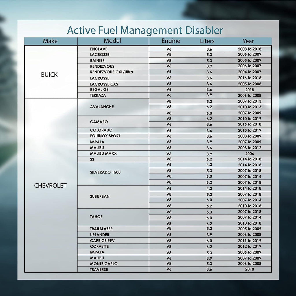Select the Model column header

coord(113,41)
